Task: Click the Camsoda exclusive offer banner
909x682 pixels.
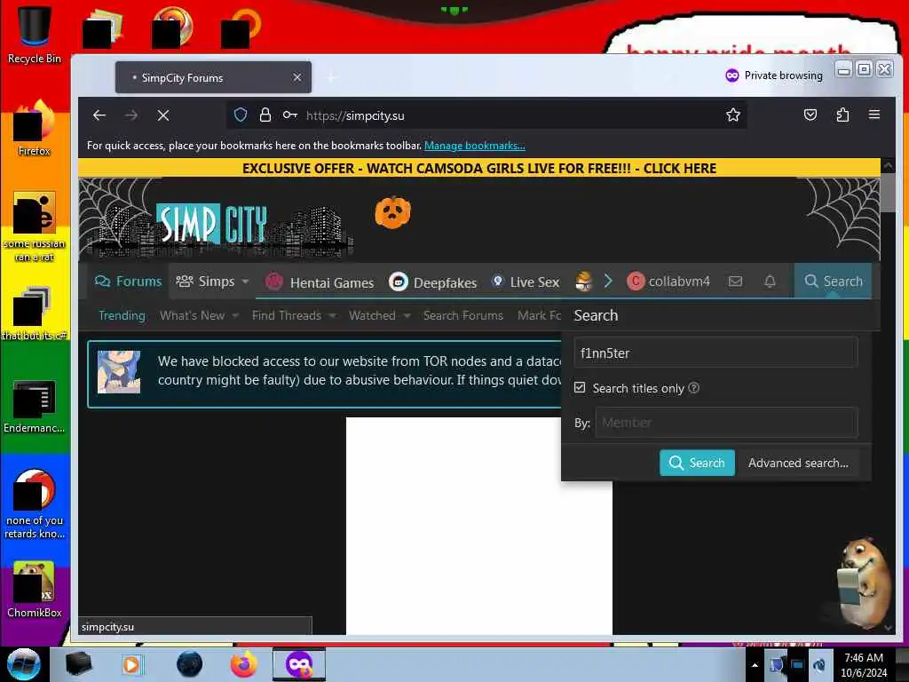Action: (x=479, y=168)
